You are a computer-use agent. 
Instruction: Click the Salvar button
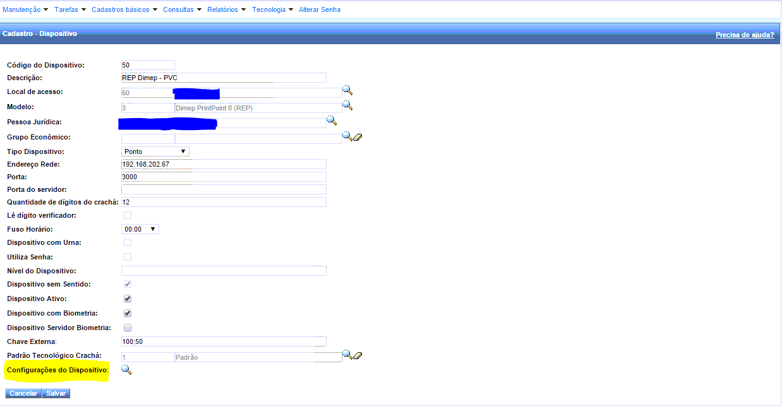click(56, 394)
